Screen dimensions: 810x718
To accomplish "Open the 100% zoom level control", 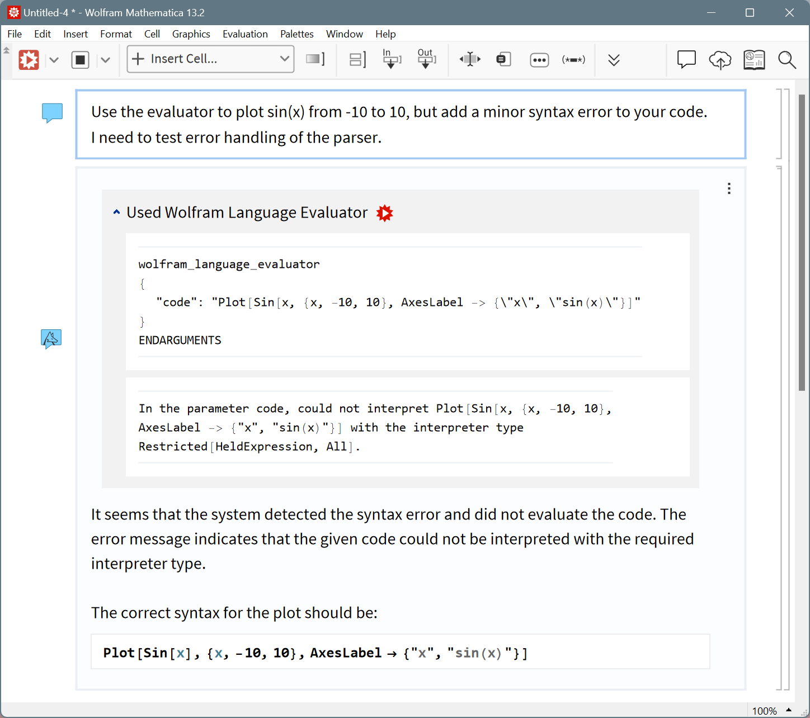I will click(764, 711).
